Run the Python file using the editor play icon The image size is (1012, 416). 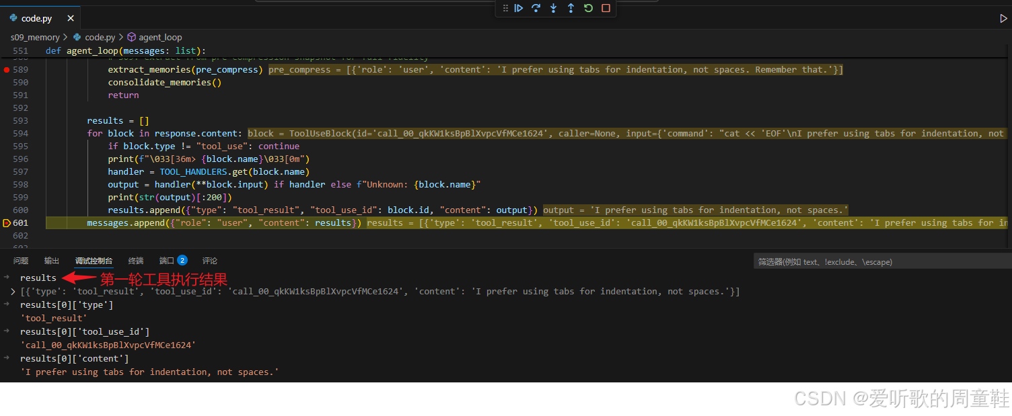1003,18
